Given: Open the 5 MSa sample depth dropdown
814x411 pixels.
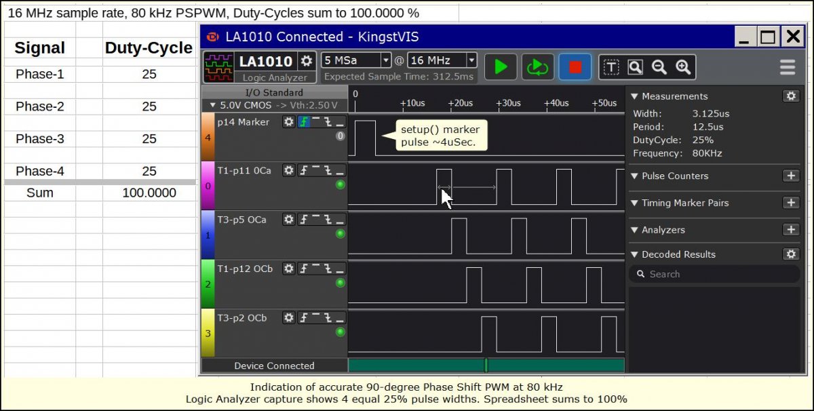Looking at the screenshot, I should point(356,60).
